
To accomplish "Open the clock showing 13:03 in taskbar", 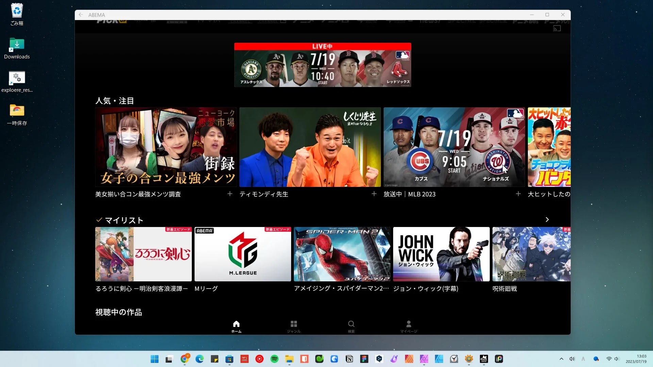I will click(636, 359).
